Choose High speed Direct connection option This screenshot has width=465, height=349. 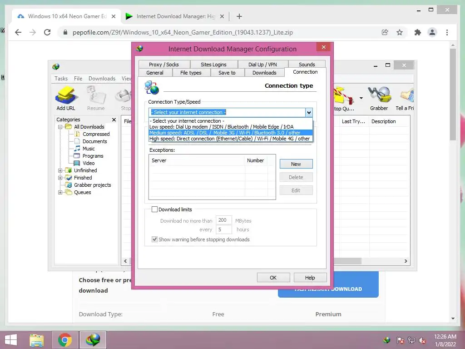click(x=230, y=139)
